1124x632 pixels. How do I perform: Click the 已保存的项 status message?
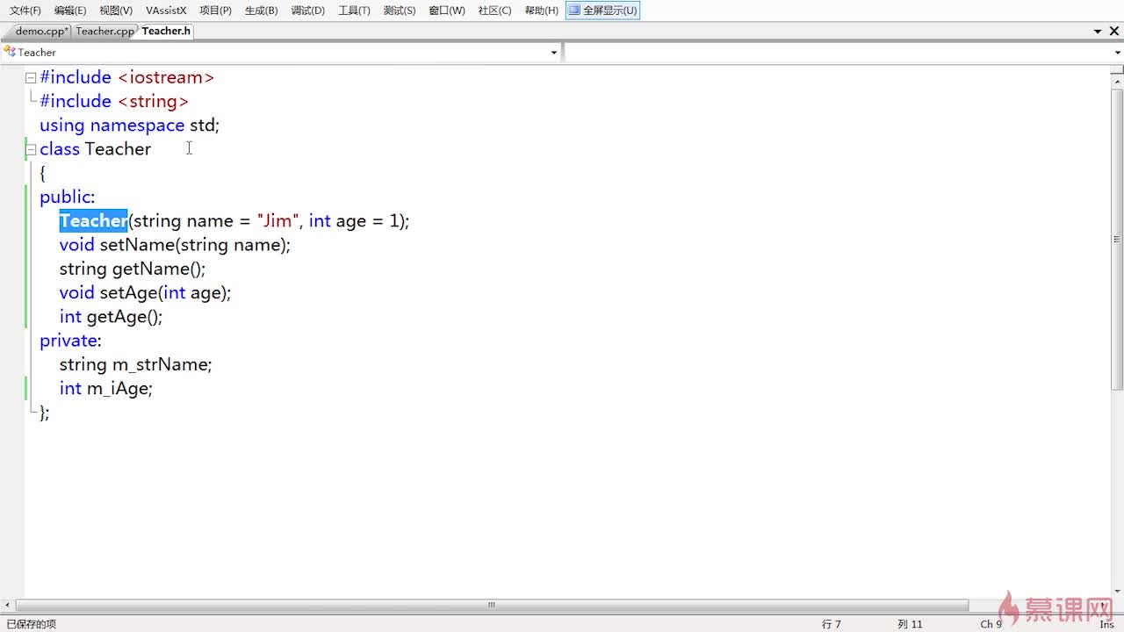(x=32, y=624)
